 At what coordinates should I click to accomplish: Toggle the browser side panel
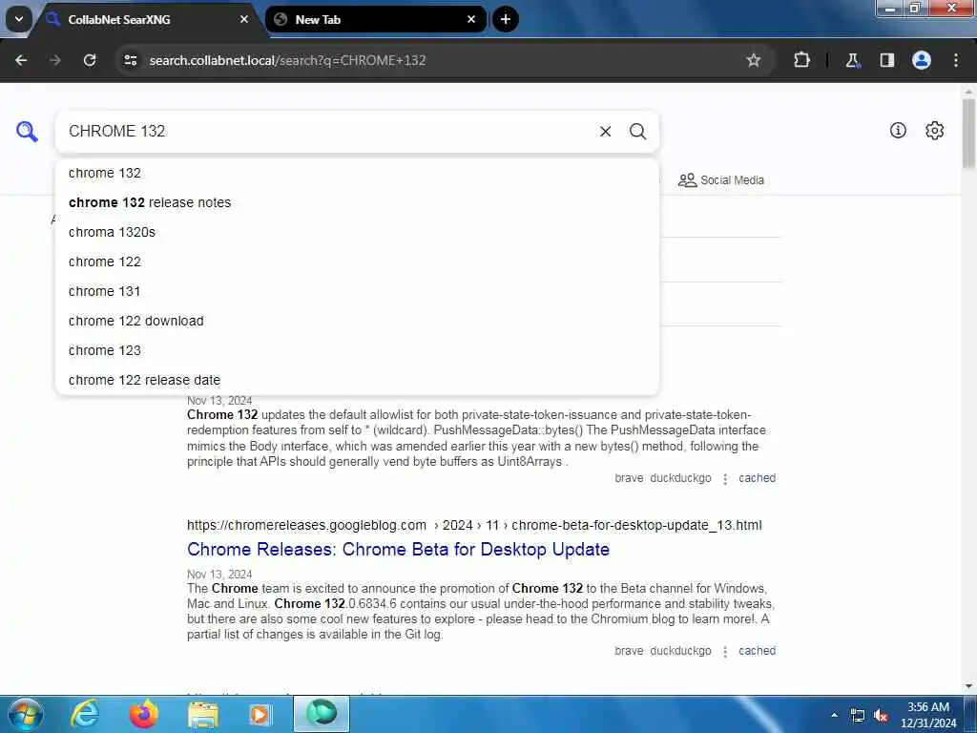(886, 60)
